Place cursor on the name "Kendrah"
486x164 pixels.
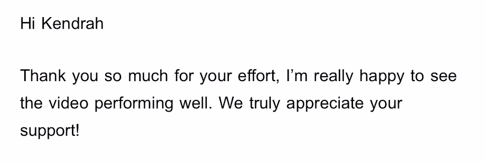[x=72, y=23]
